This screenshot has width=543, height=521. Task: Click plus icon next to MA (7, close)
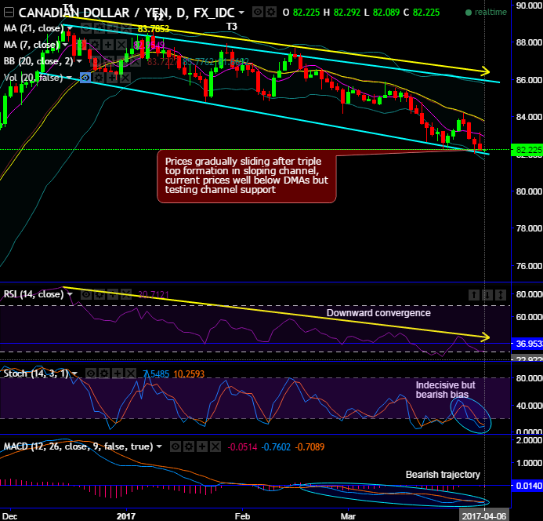tap(108, 45)
